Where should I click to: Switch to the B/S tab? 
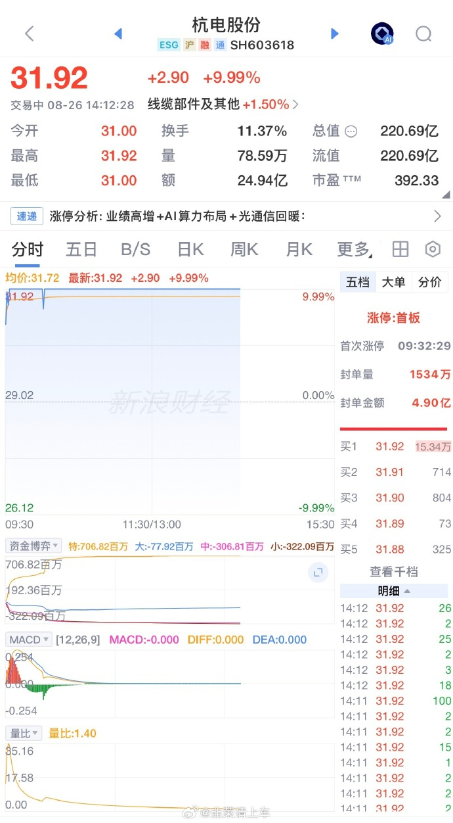click(136, 249)
